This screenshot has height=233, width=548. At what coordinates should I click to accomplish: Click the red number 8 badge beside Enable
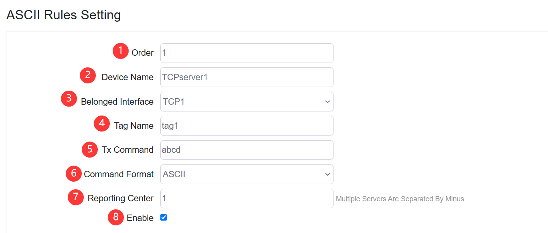pyautogui.click(x=115, y=217)
